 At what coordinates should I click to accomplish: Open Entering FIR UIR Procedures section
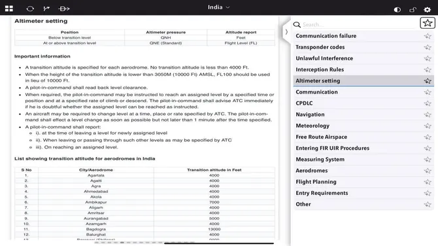(x=363, y=148)
